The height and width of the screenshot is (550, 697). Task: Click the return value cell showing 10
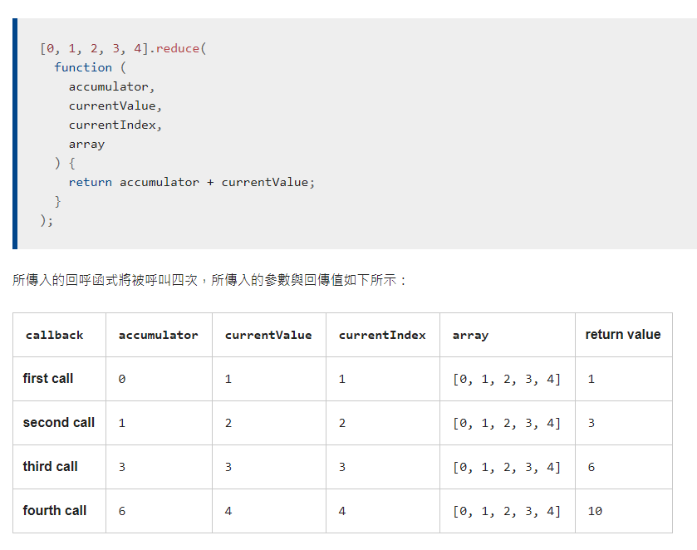[x=595, y=511]
